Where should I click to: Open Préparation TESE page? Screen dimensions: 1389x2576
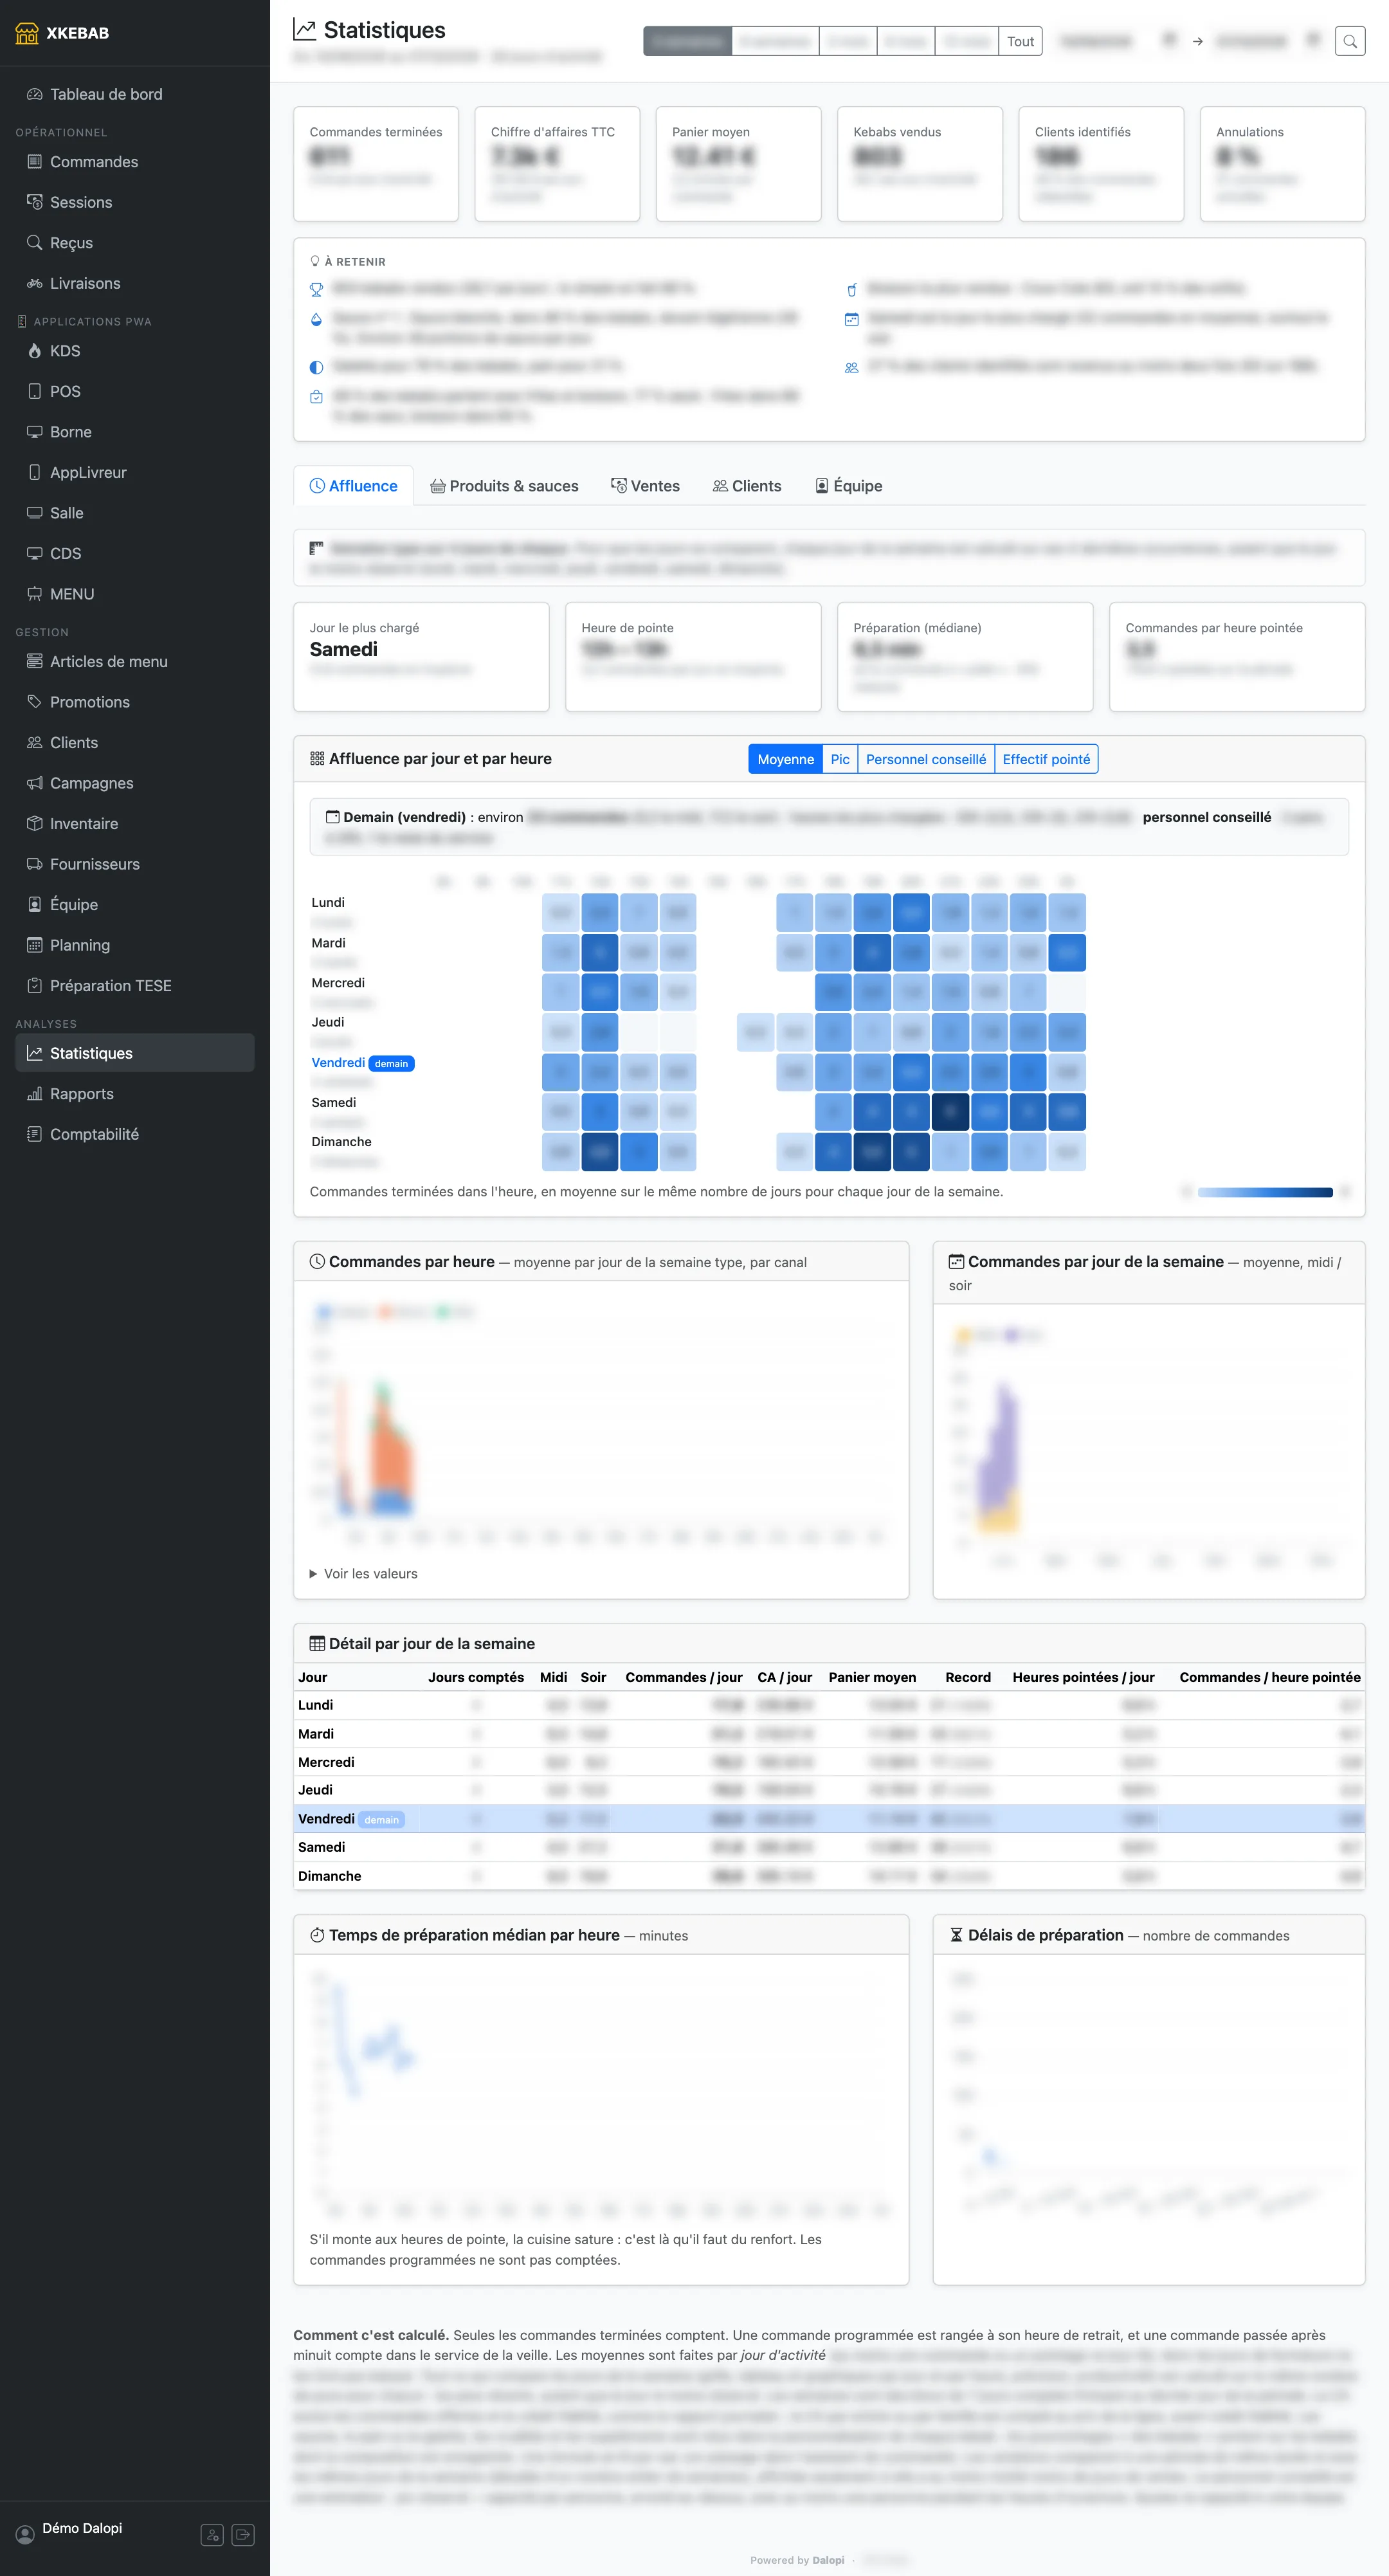click(x=135, y=986)
